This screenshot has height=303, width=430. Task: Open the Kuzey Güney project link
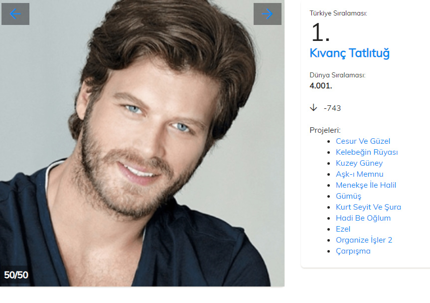pyautogui.click(x=359, y=163)
